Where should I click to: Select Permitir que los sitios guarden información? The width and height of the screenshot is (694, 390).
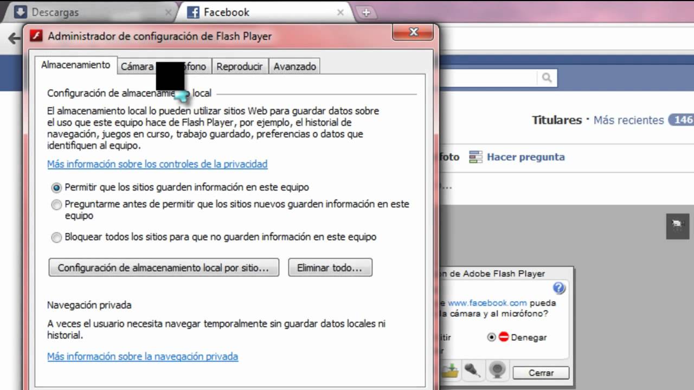(x=56, y=187)
